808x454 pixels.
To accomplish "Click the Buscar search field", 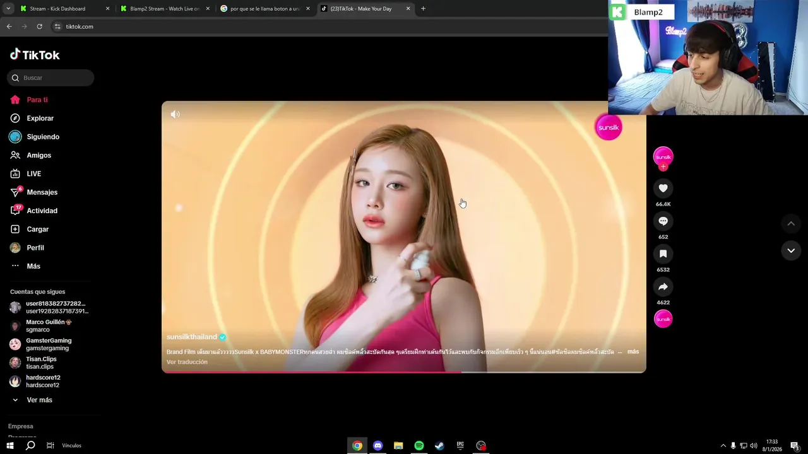I will [50, 78].
